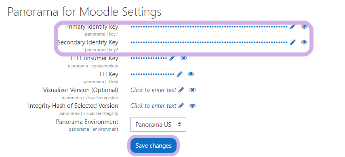Click to enter text for Integrity Hash
The image size is (345, 157).
click(x=154, y=106)
